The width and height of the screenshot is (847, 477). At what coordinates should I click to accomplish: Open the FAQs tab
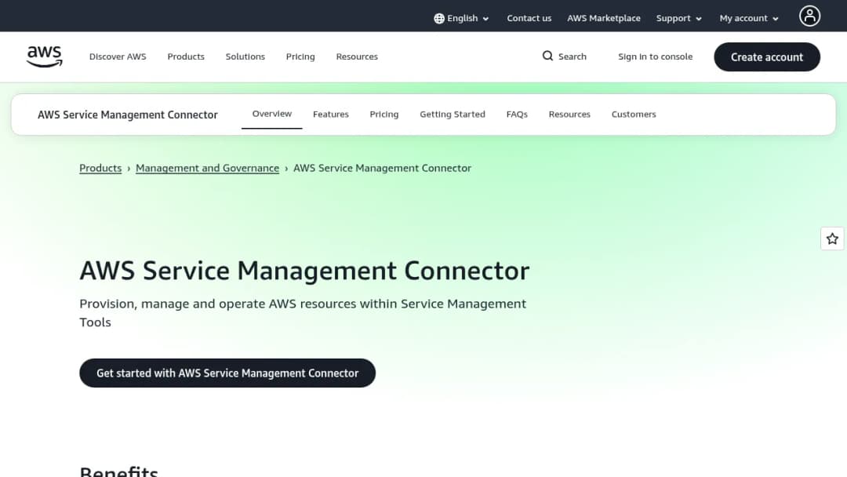[x=517, y=115]
